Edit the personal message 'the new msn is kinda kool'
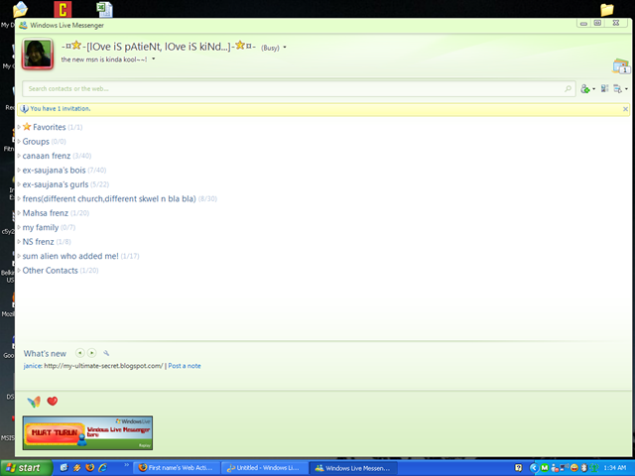 (x=104, y=59)
